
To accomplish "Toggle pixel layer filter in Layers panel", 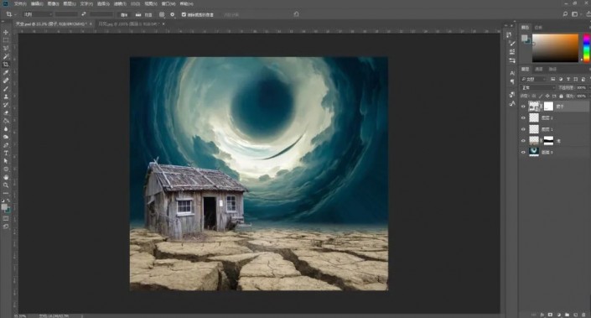I will (x=553, y=79).
